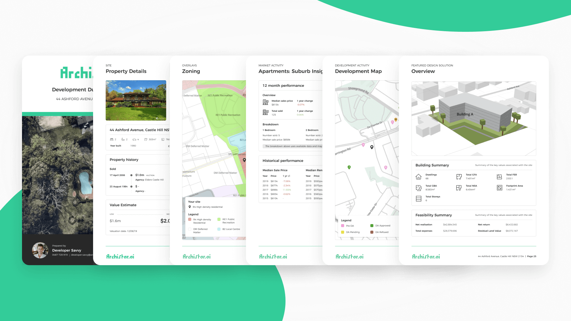
Task: Click the Archistar.ai logo on Zoning page
Action: point(197,257)
